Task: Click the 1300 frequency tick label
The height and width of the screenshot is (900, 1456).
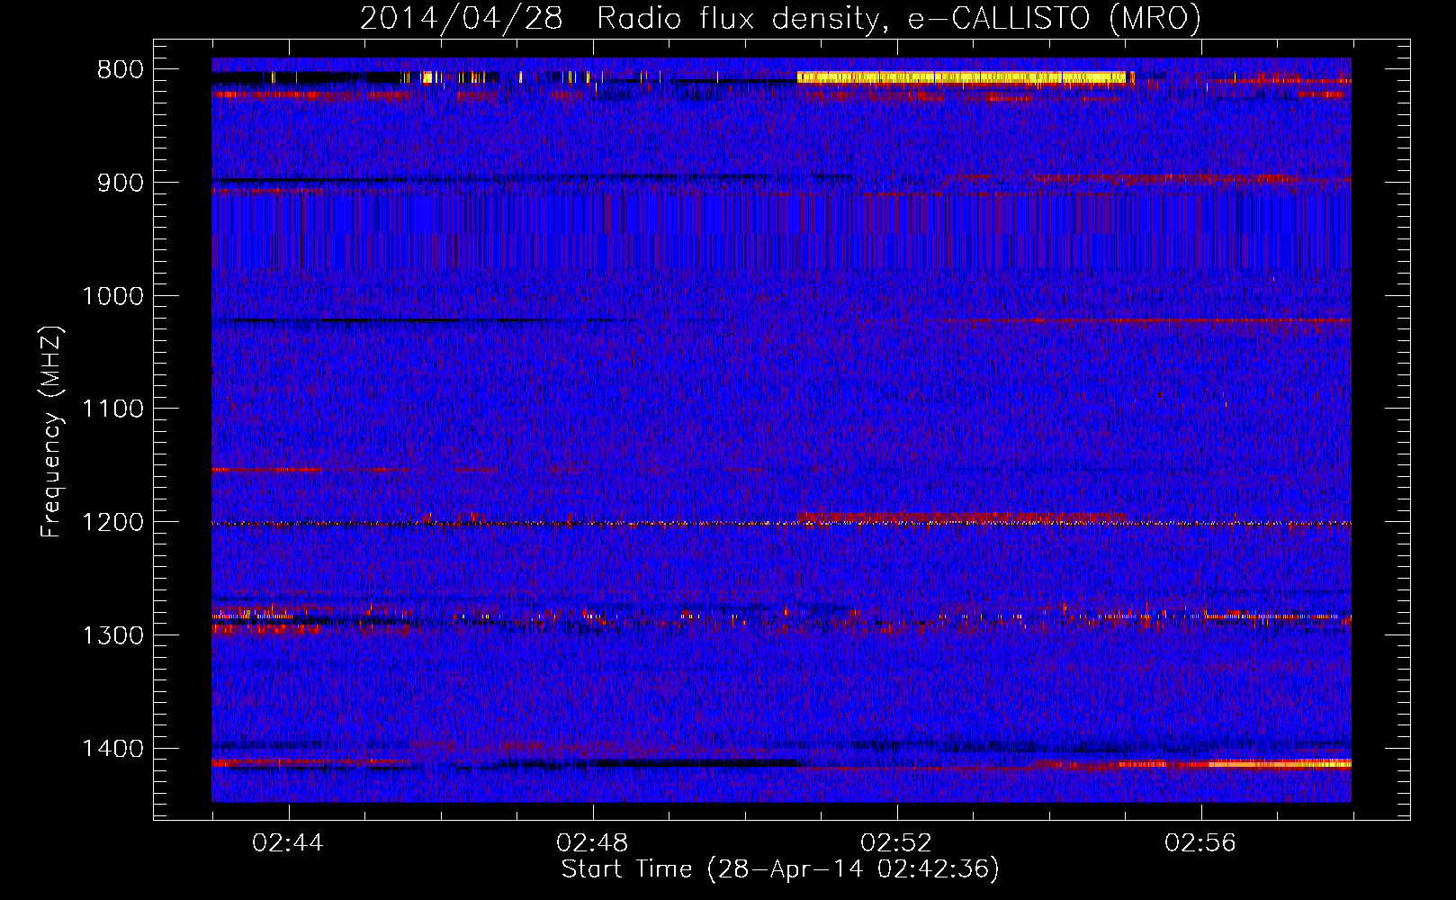Action: coord(112,635)
